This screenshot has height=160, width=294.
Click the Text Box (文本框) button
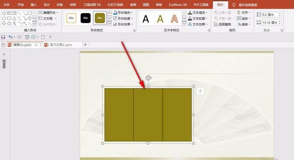(x=47, y=18)
